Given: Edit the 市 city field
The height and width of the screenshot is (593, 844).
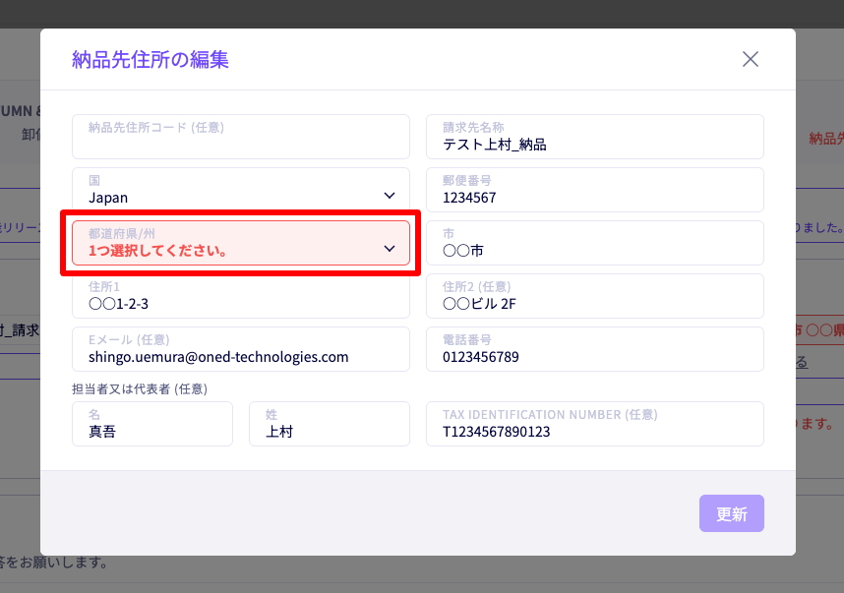Looking at the screenshot, I should click(x=595, y=243).
